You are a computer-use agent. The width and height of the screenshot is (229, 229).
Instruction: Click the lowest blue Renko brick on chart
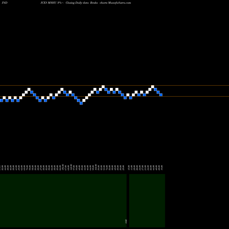pos(81,103)
